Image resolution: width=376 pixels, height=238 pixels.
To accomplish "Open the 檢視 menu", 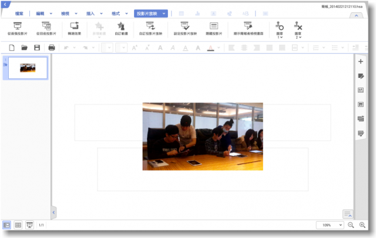I will pyautogui.click(x=65, y=13).
